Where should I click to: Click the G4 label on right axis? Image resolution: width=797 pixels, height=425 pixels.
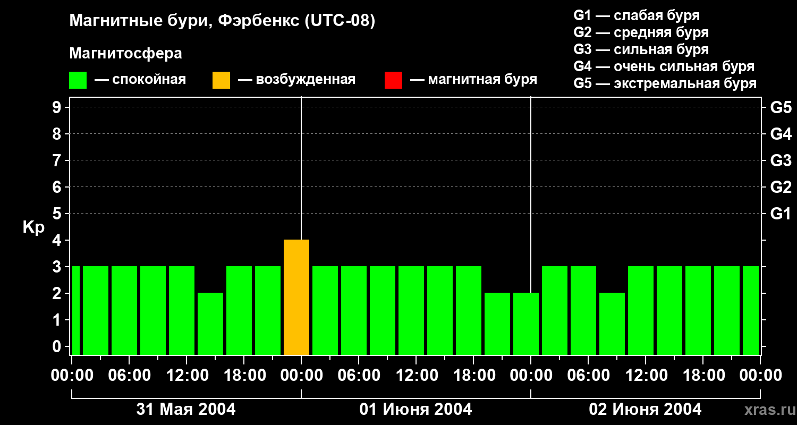tap(781, 134)
